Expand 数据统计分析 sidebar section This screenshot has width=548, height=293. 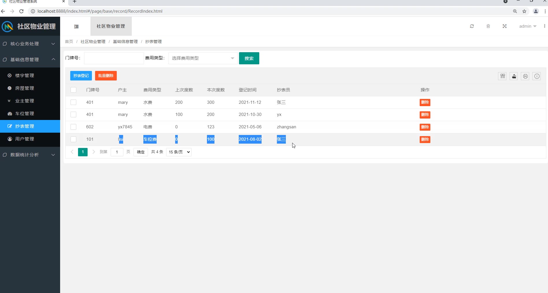tap(30, 155)
